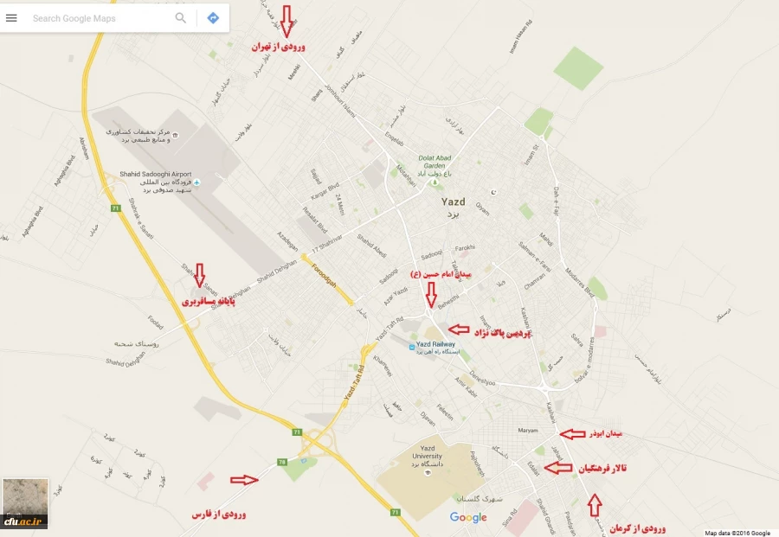Click the Search Google Maps field
Image resolution: width=779 pixels, height=537 pixels.
100,18
